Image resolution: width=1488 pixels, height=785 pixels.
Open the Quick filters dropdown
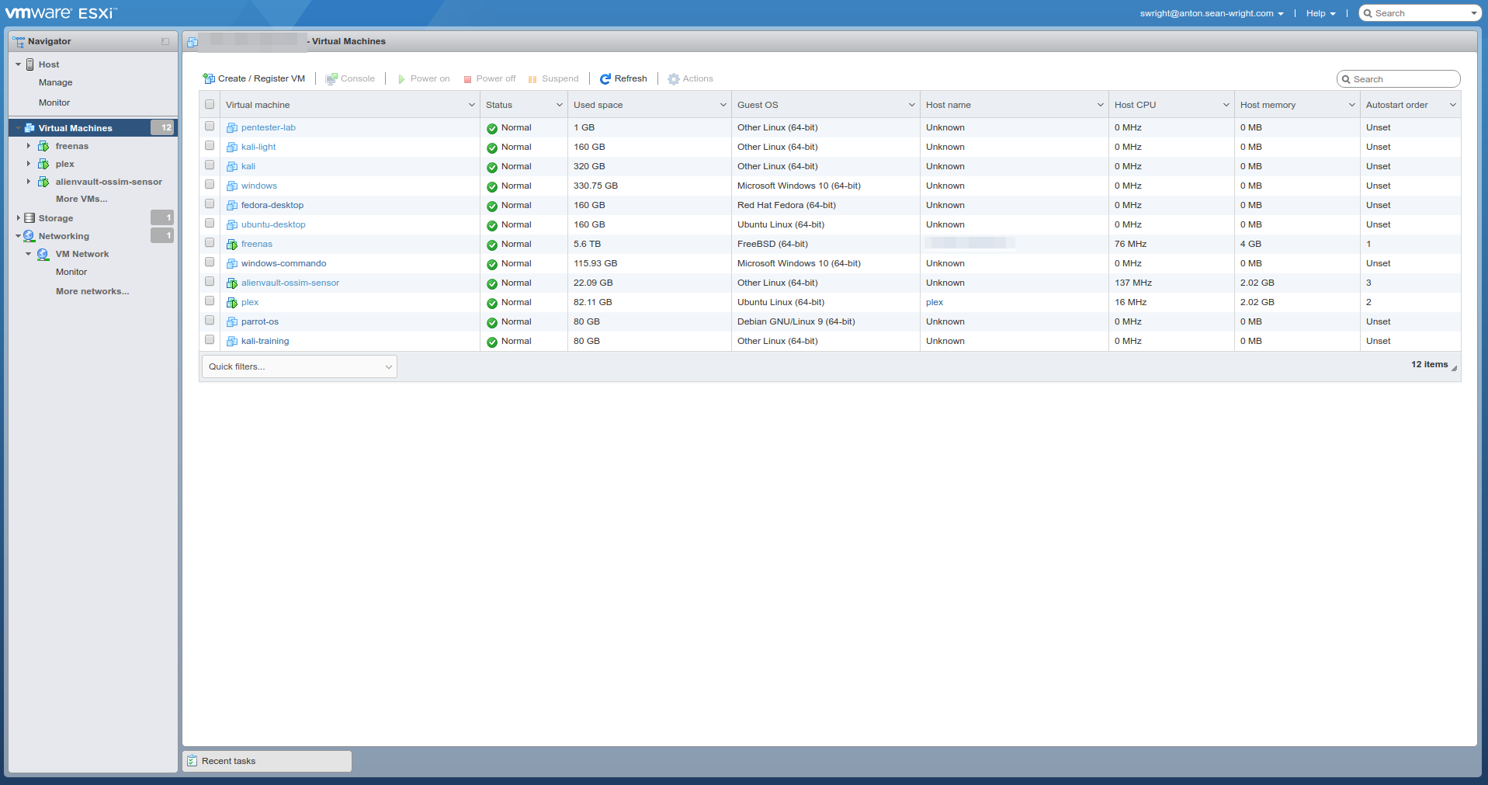click(x=300, y=366)
